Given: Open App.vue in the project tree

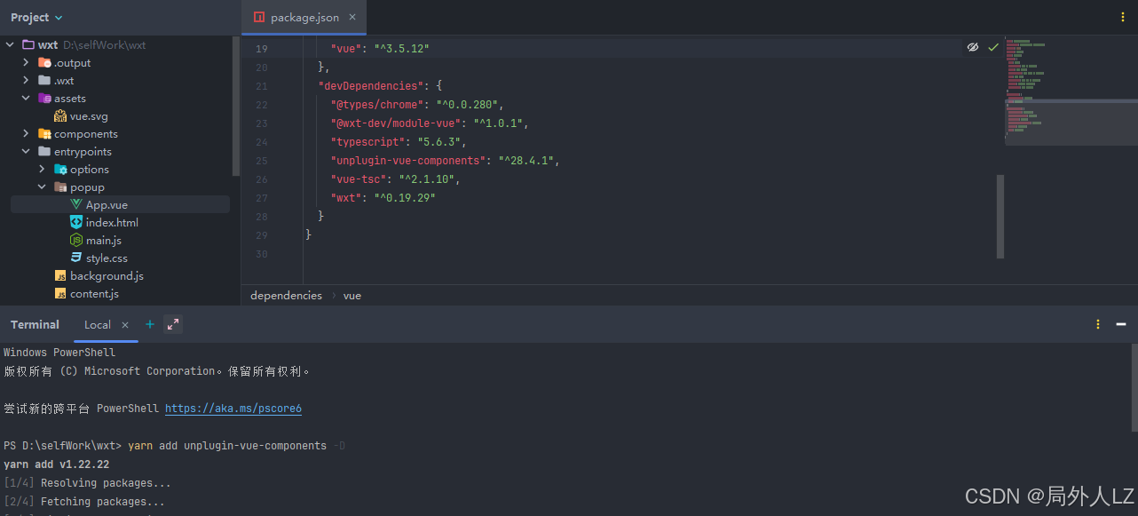Looking at the screenshot, I should pyautogui.click(x=107, y=204).
